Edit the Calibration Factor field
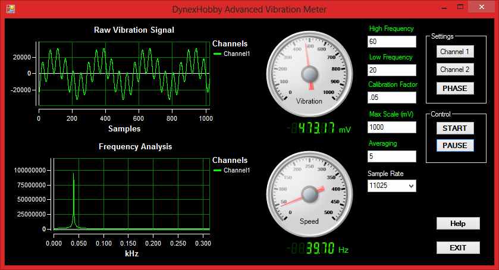Screen dimensions: 499x270 [392, 98]
